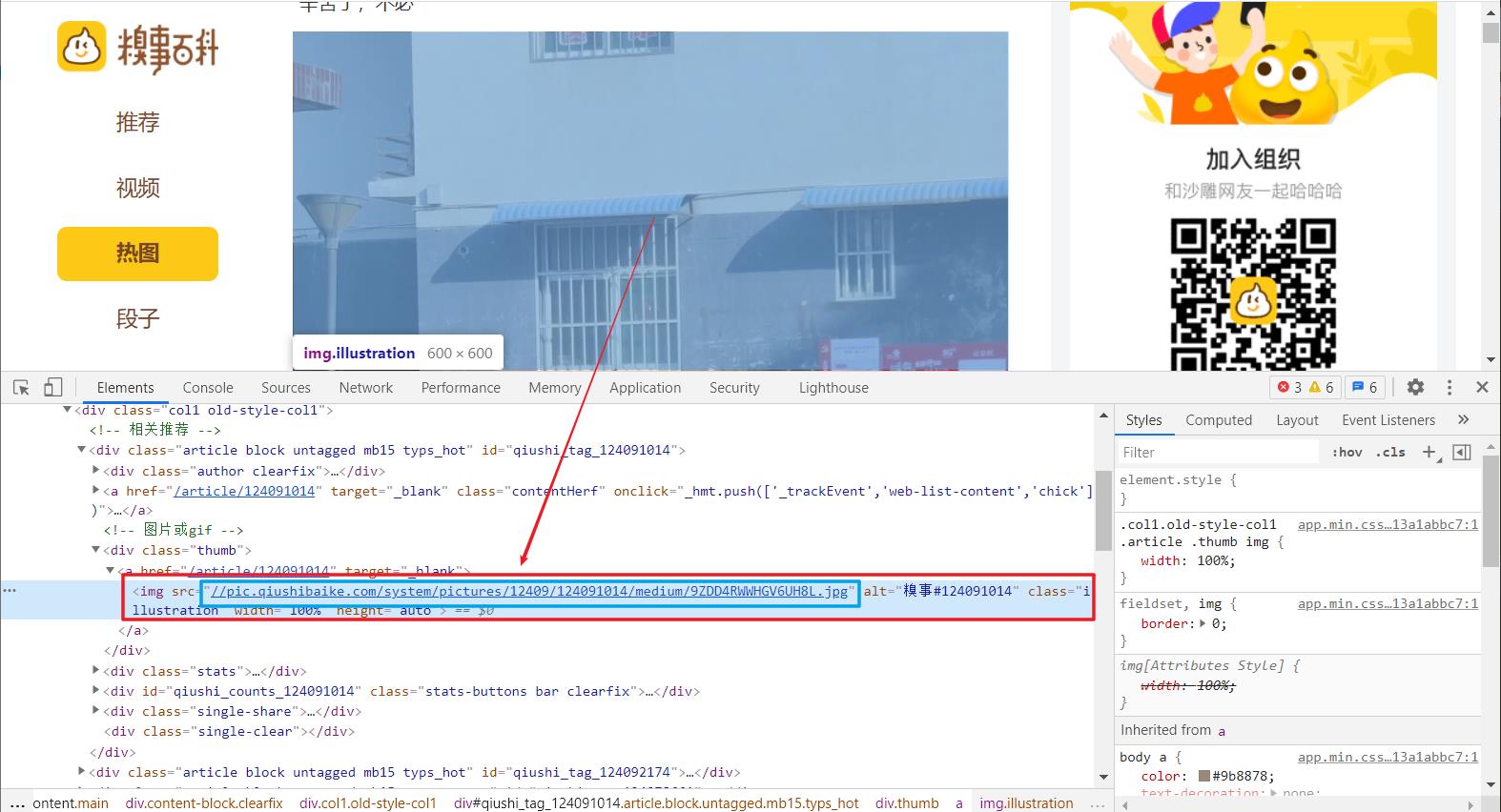This screenshot has height=812, width=1501.
Task: Expand the author clearfix div
Action: point(95,470)
